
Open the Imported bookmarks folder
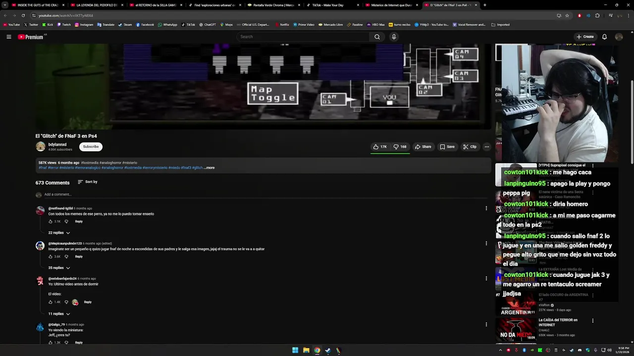(500, 24)
